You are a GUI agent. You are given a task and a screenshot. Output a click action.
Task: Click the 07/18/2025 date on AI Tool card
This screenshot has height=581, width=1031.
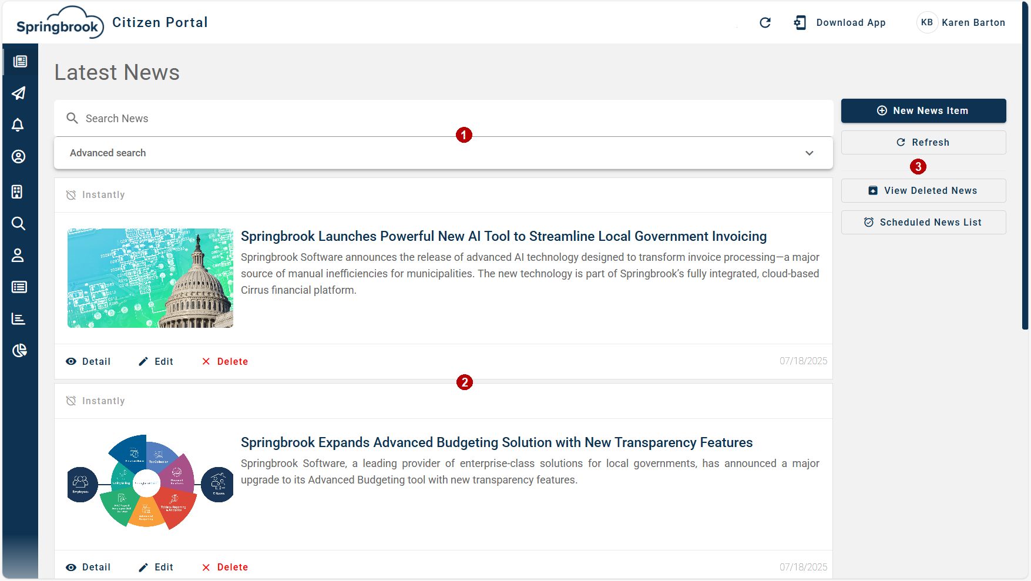pyautogui.click(x=803, y=361)
